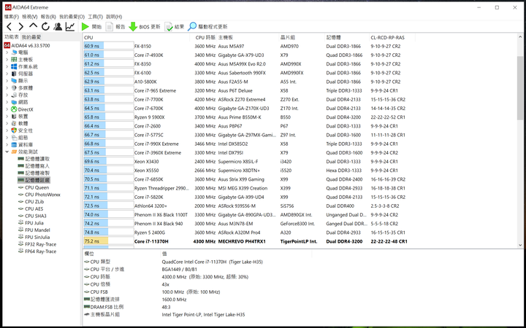Click the results list vertical scrollbar thumb
526x328 pixels.
[x=520, y=87]
